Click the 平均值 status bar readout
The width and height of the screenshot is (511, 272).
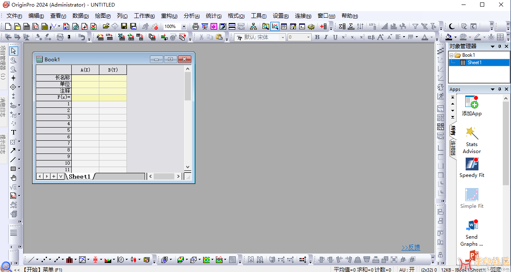pos(362,270)
